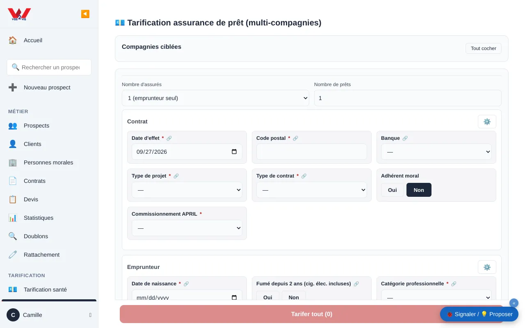This screenshot has height=328, width=525.
Task: Open Nombre d'assurés dropdown
Action: (215, 98)
